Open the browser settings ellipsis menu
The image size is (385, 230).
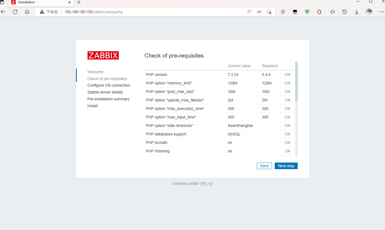pyautogui.click(x=382, y=12)
